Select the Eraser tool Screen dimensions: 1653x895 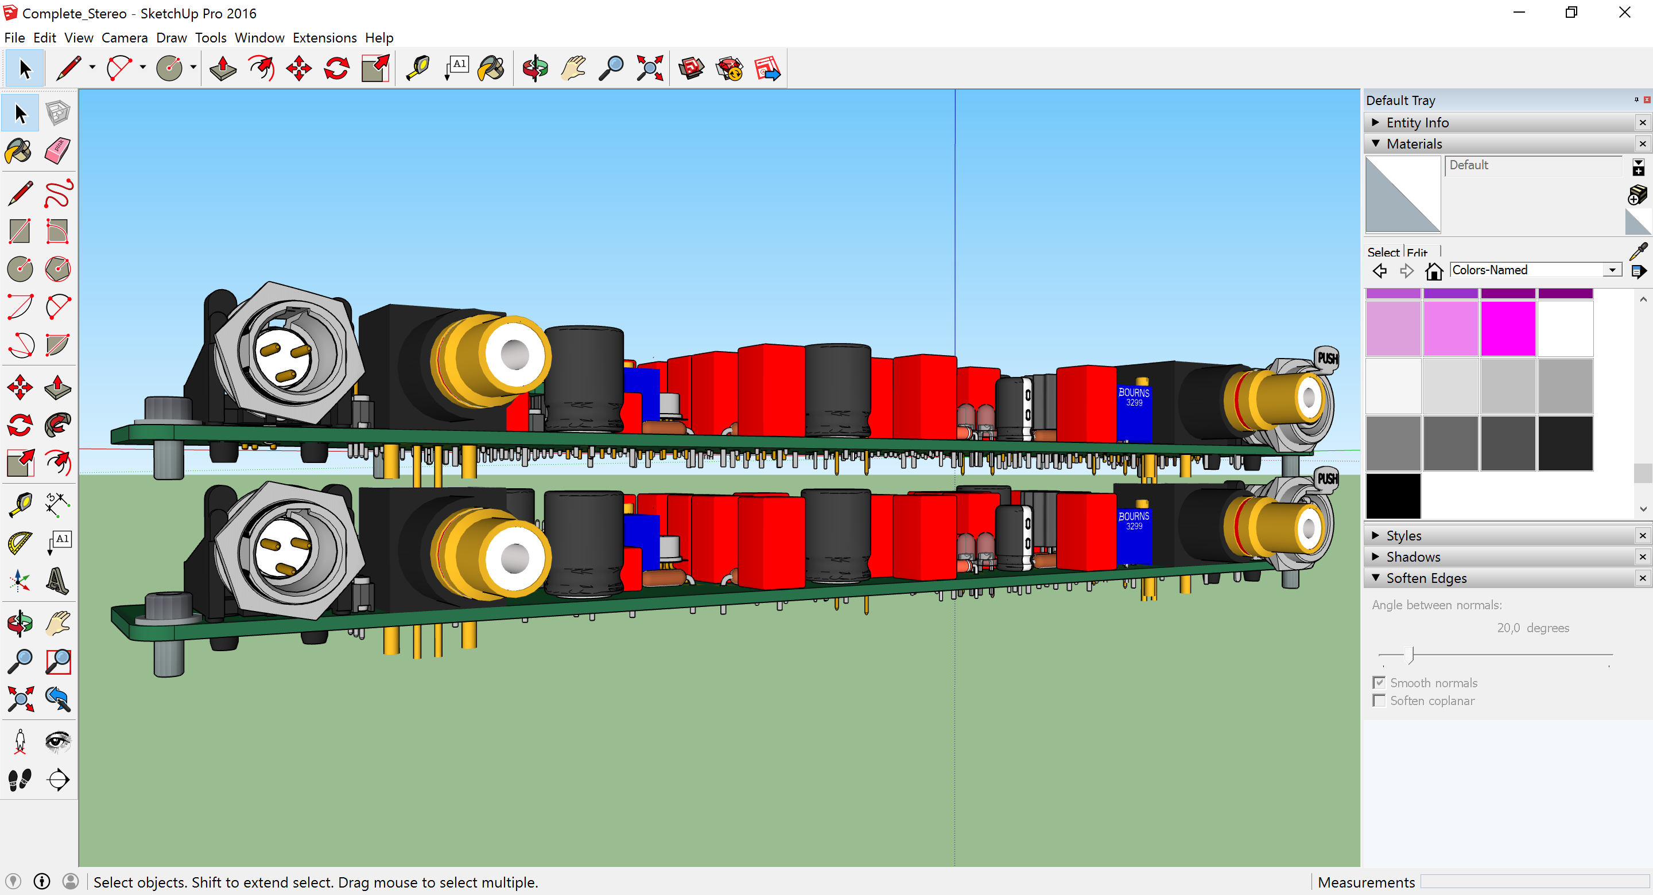(58, 151)
